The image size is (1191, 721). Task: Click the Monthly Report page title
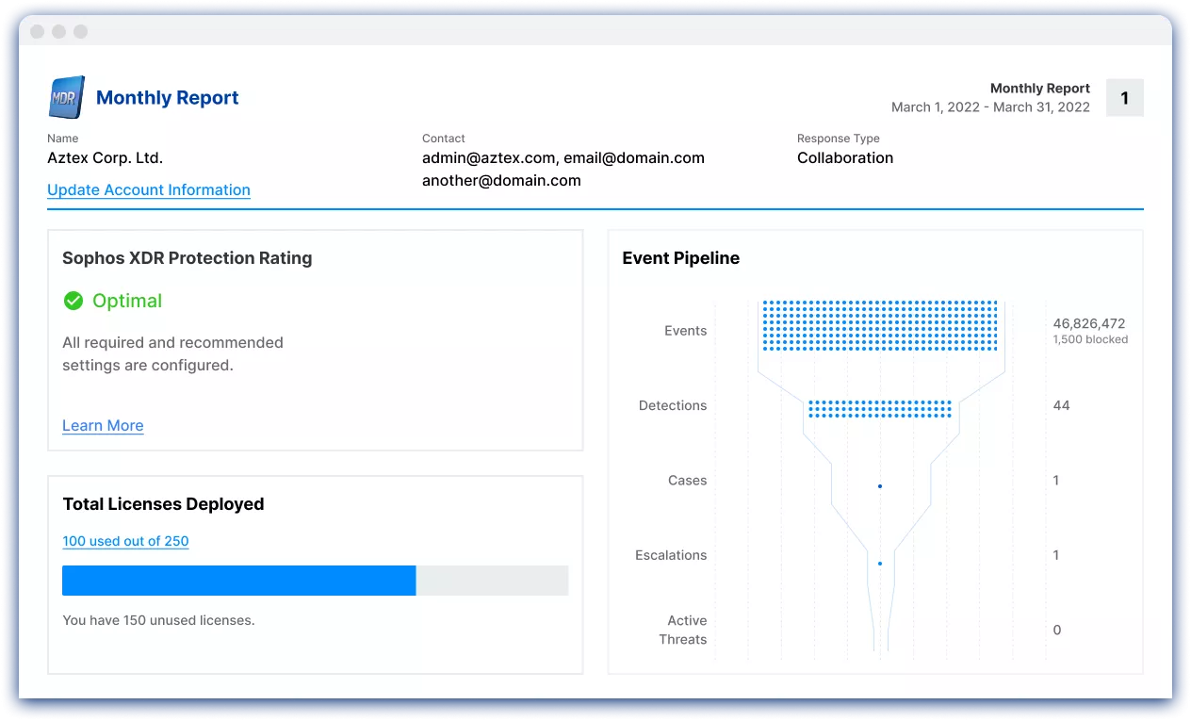pyautogui.click(x=168, y=98)
